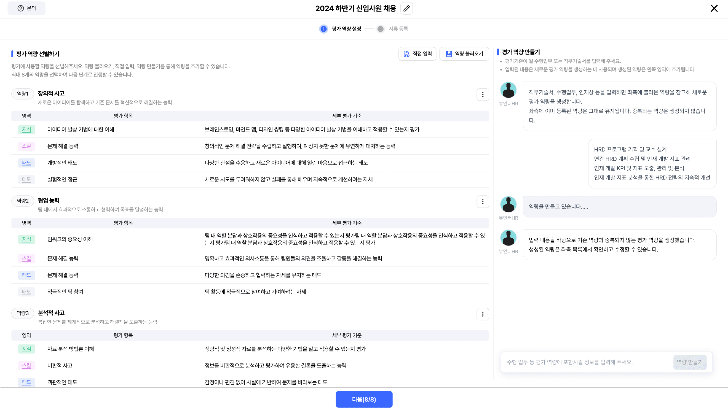Open three-dot menu for 협업 능력

point(482,202)
